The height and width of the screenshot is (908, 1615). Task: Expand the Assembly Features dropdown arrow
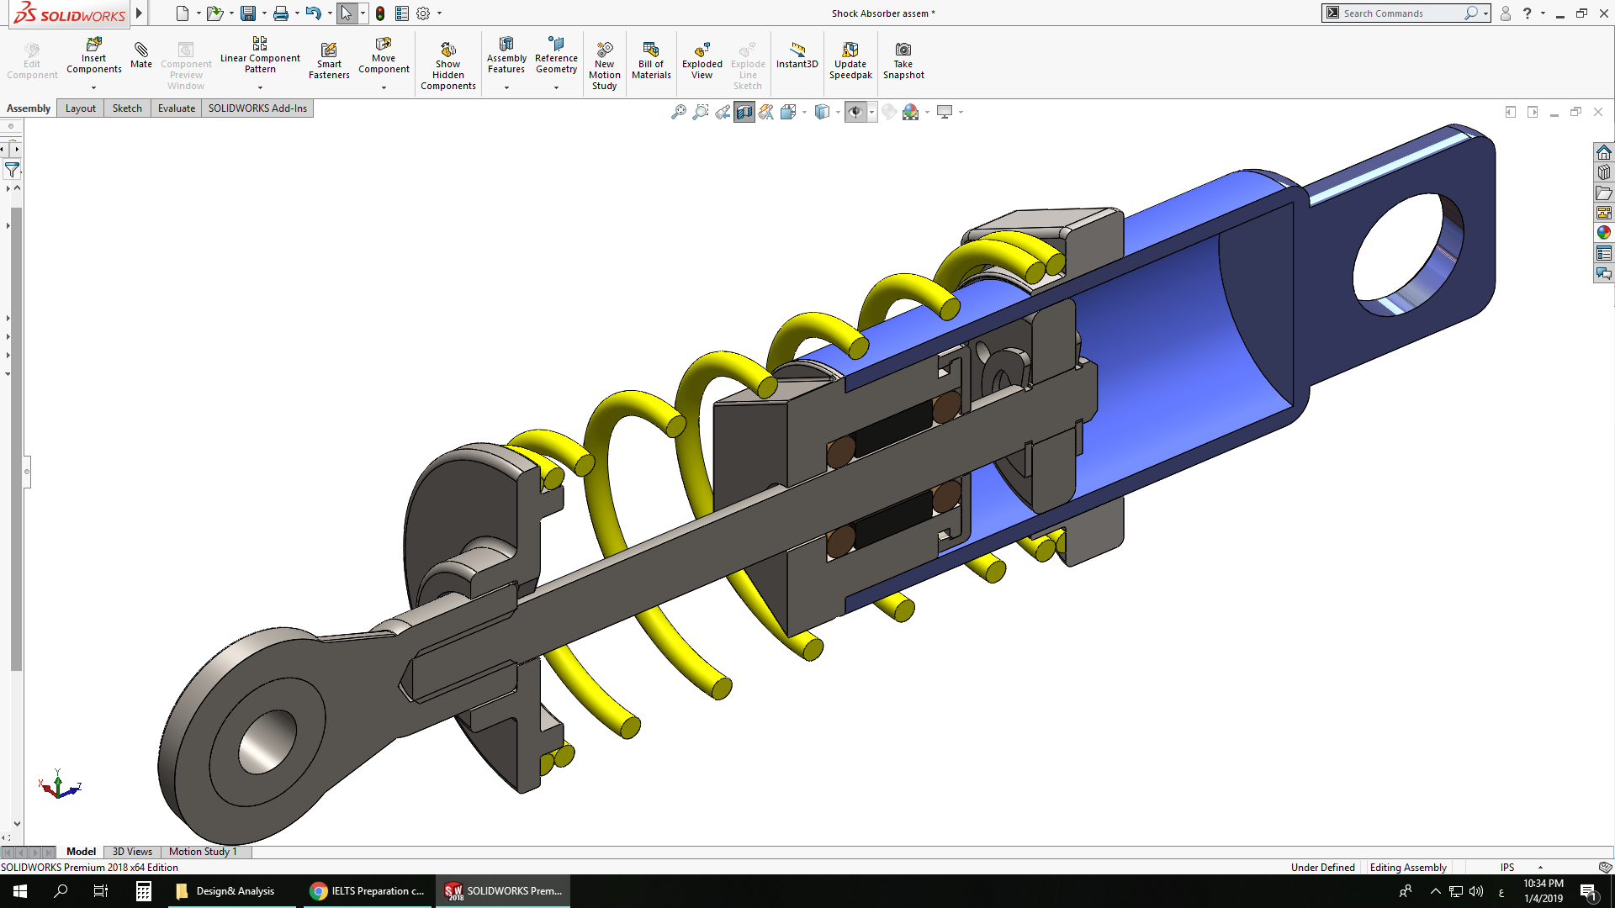(506, 87)
